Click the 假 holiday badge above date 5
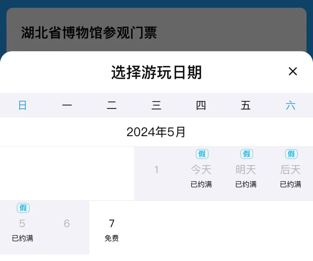 coord(23,208)
